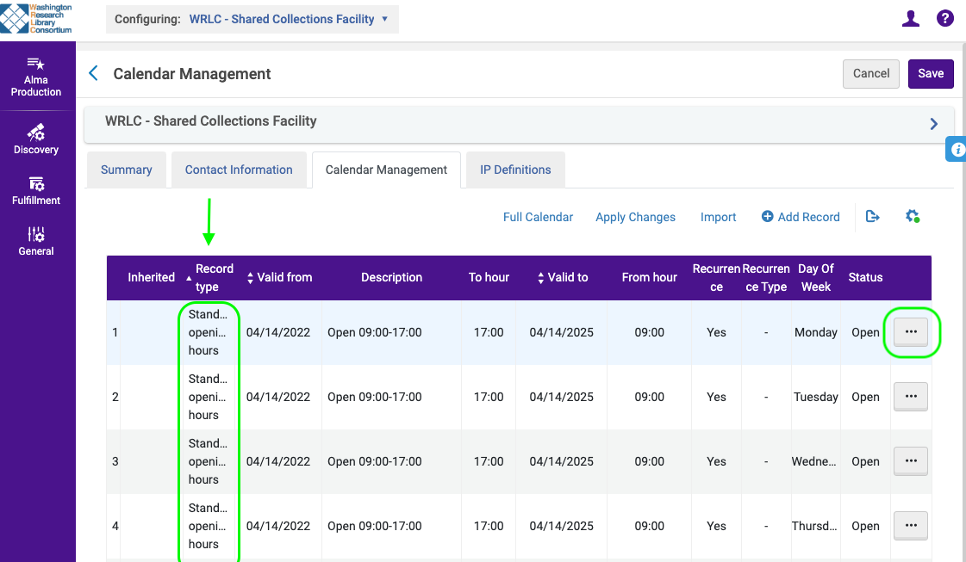
Task: Click the Record type cell in row 2
Action: [x=208, y=397]
